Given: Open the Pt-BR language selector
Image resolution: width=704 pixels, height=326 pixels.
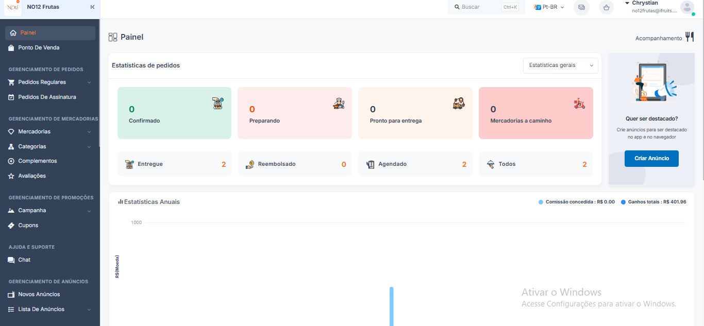Looking at the screenshot, I should click(549, 7).
